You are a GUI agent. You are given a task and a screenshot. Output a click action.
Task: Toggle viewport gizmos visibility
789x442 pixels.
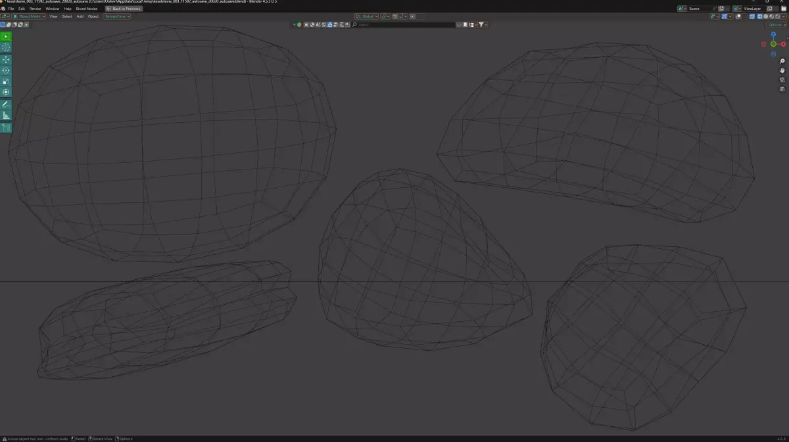(724, 16)
